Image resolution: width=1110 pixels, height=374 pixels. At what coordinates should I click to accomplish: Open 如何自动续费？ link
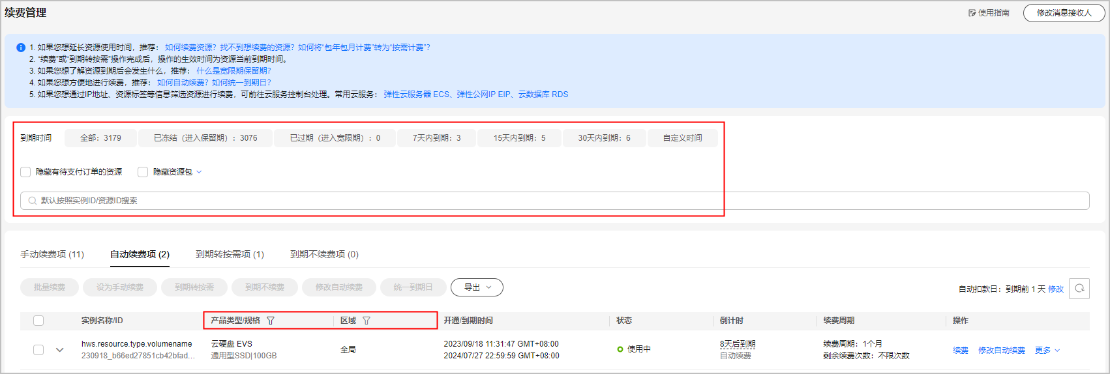(x=183, y=83)
